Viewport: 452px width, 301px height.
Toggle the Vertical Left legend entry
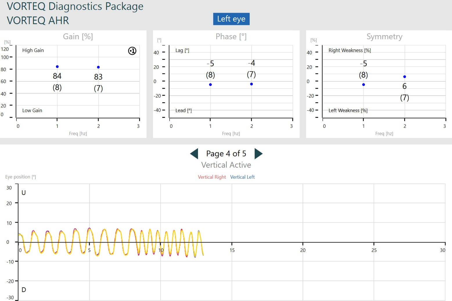242,177
